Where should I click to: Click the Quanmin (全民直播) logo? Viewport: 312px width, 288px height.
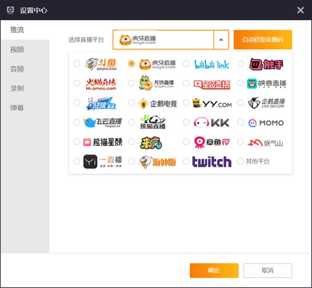pyautogui.click(x=212, y=84)
